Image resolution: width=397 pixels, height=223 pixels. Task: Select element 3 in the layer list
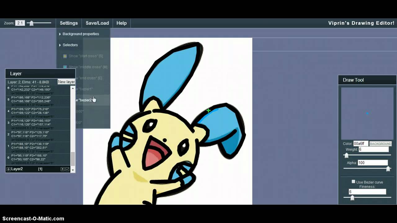pyautogui.click(x=31, y=123)
